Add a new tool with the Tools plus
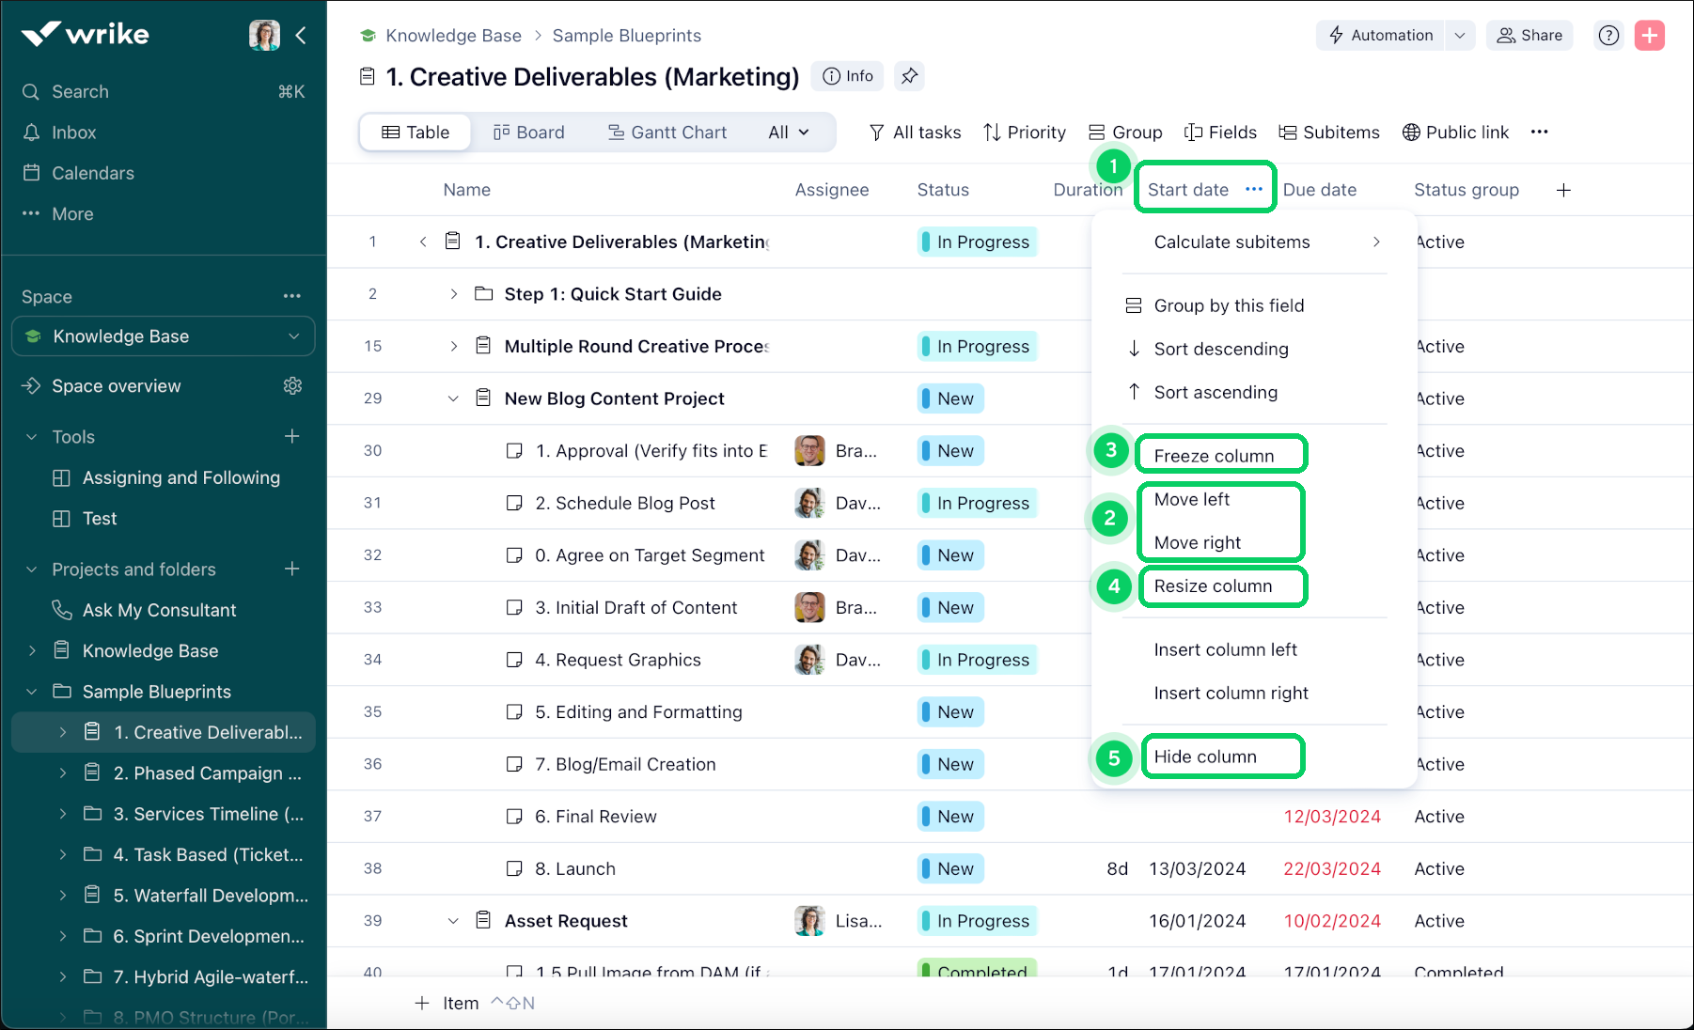 [292, 436]
